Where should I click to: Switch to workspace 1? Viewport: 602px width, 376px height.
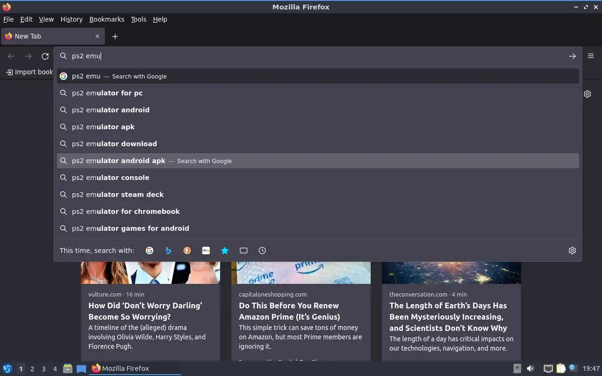click(x=21, y=369)
